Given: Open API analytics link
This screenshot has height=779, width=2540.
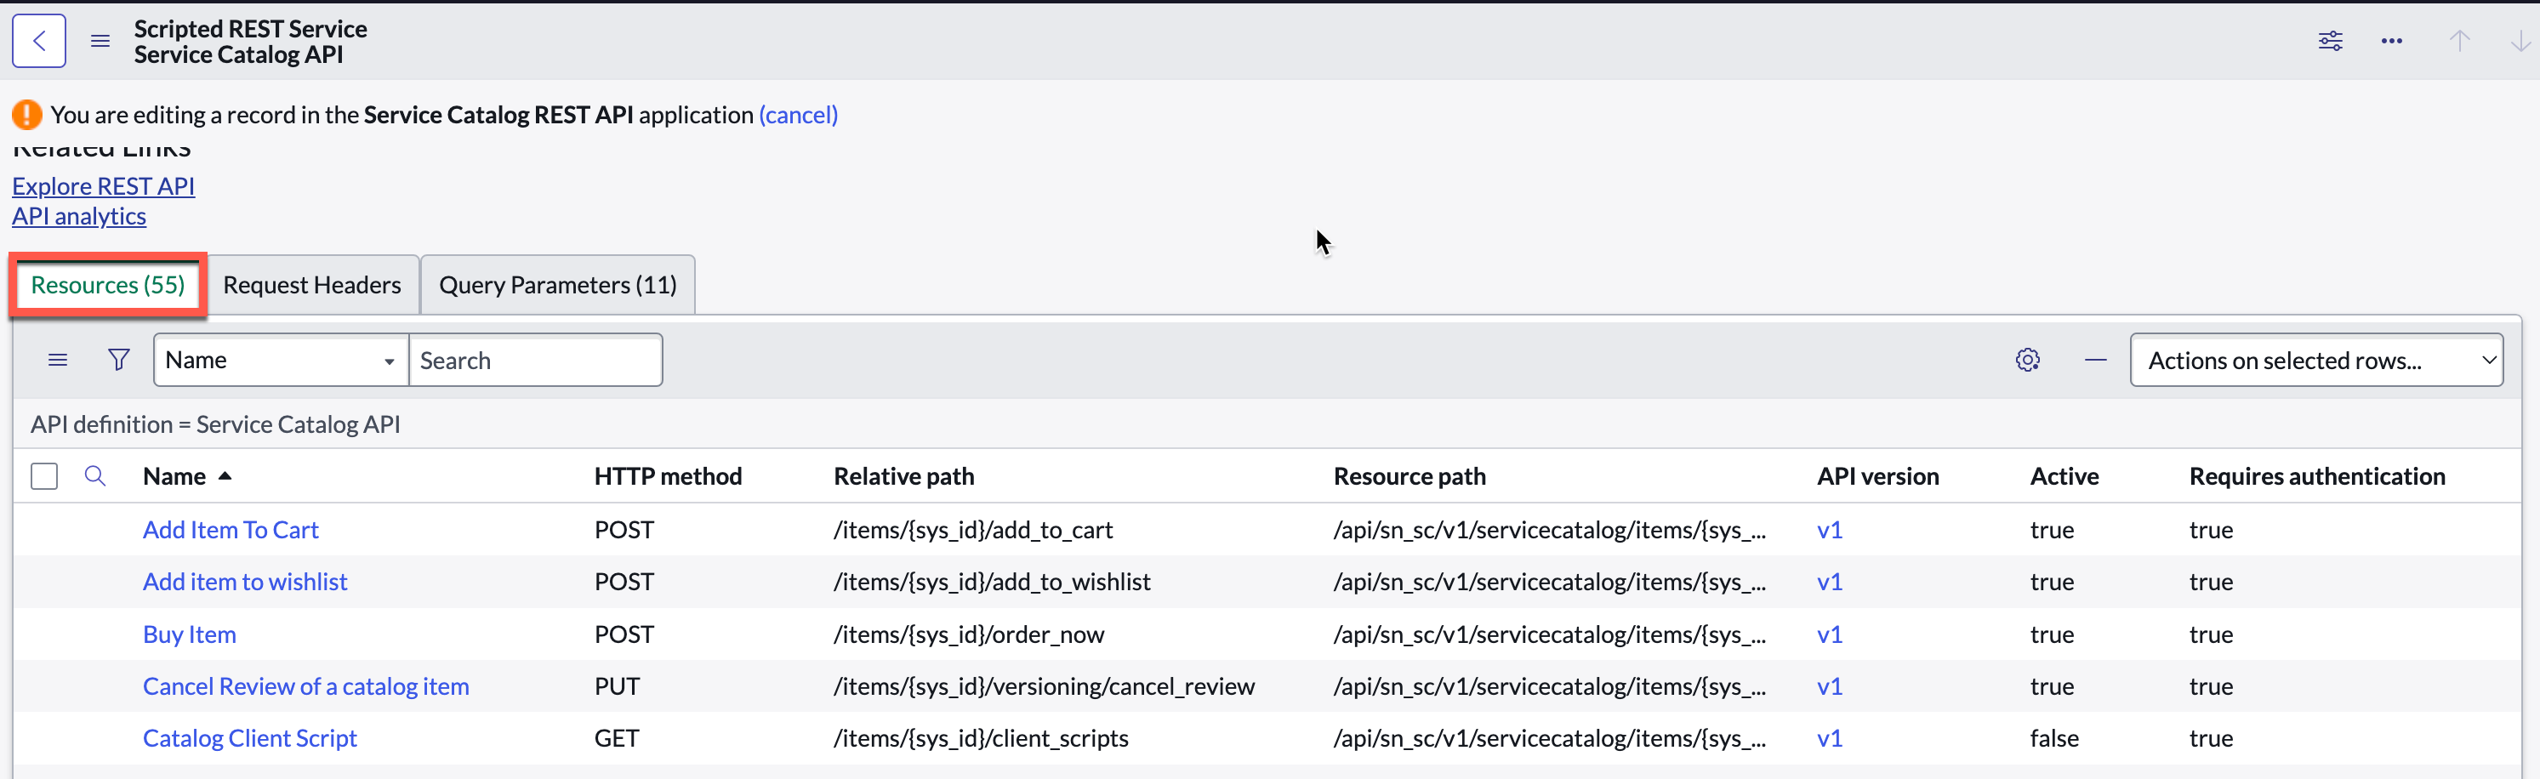Looking at the screenshot, I should coord(79,216).
